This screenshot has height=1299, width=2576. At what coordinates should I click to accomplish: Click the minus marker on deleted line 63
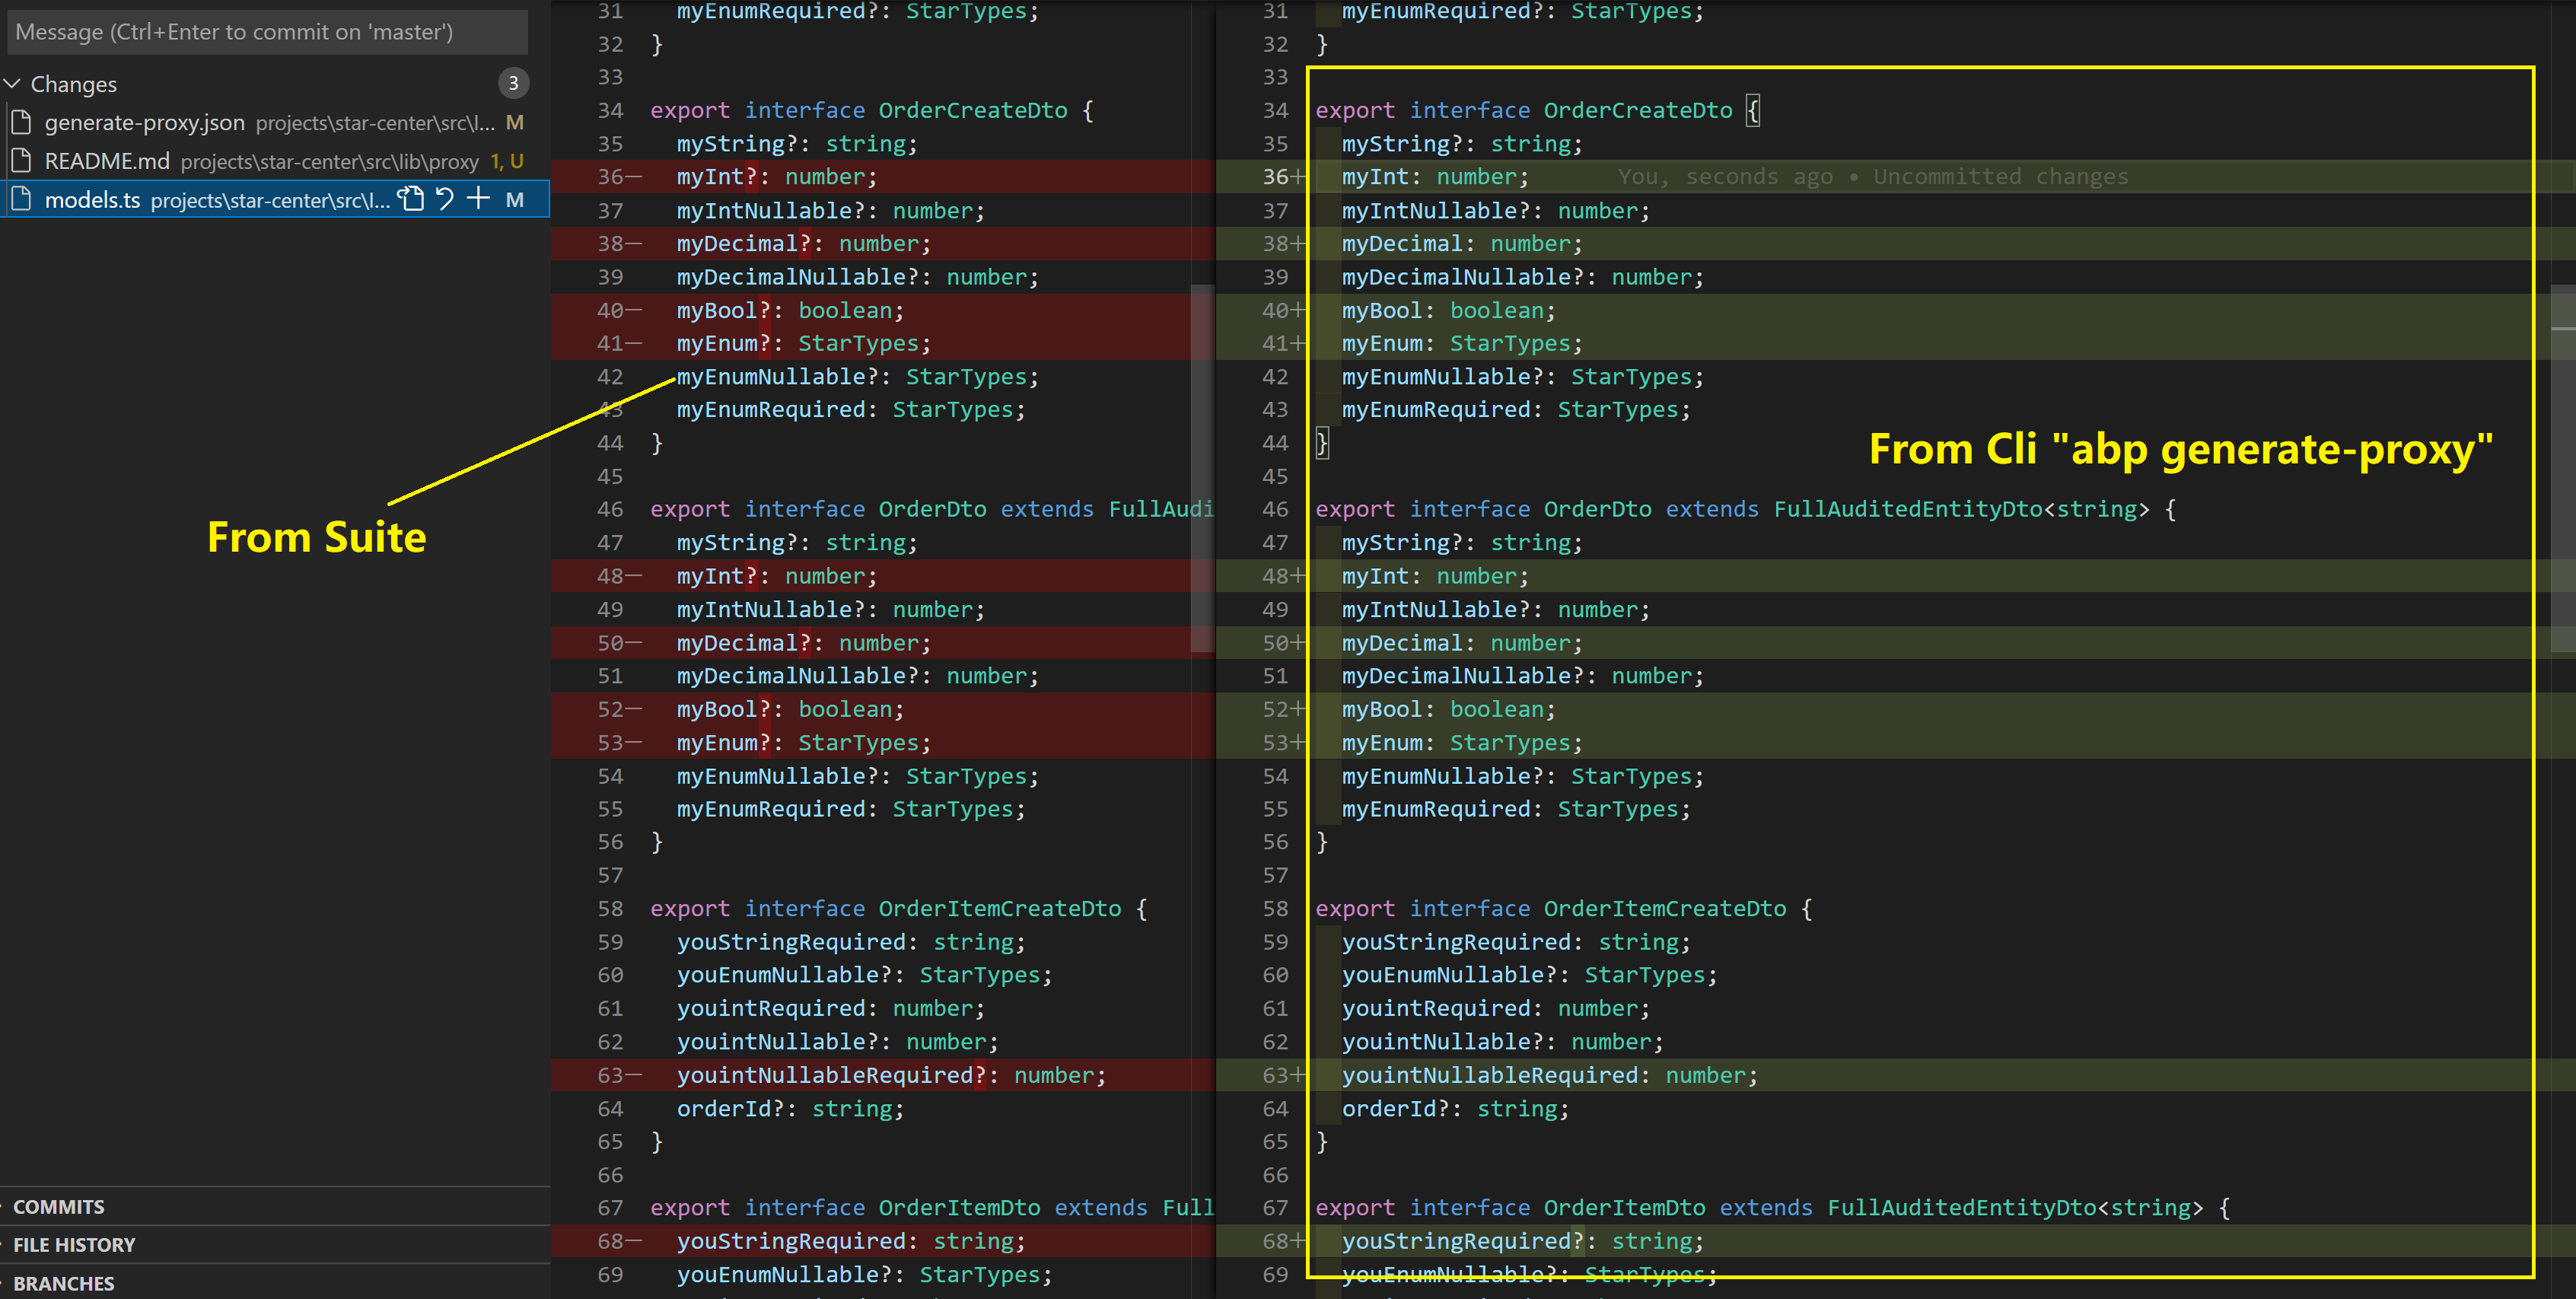(x=634, y=1075)
